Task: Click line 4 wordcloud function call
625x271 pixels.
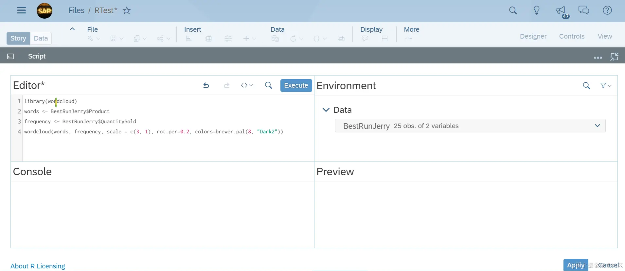Action: tap(153, 132)
